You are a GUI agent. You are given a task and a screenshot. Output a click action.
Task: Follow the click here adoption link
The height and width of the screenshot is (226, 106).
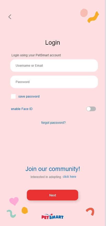(70, 177)
